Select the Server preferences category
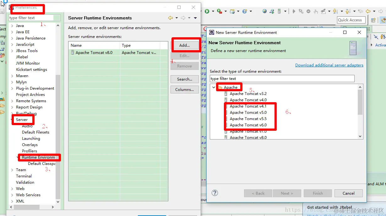 click(x=22, y=120)
